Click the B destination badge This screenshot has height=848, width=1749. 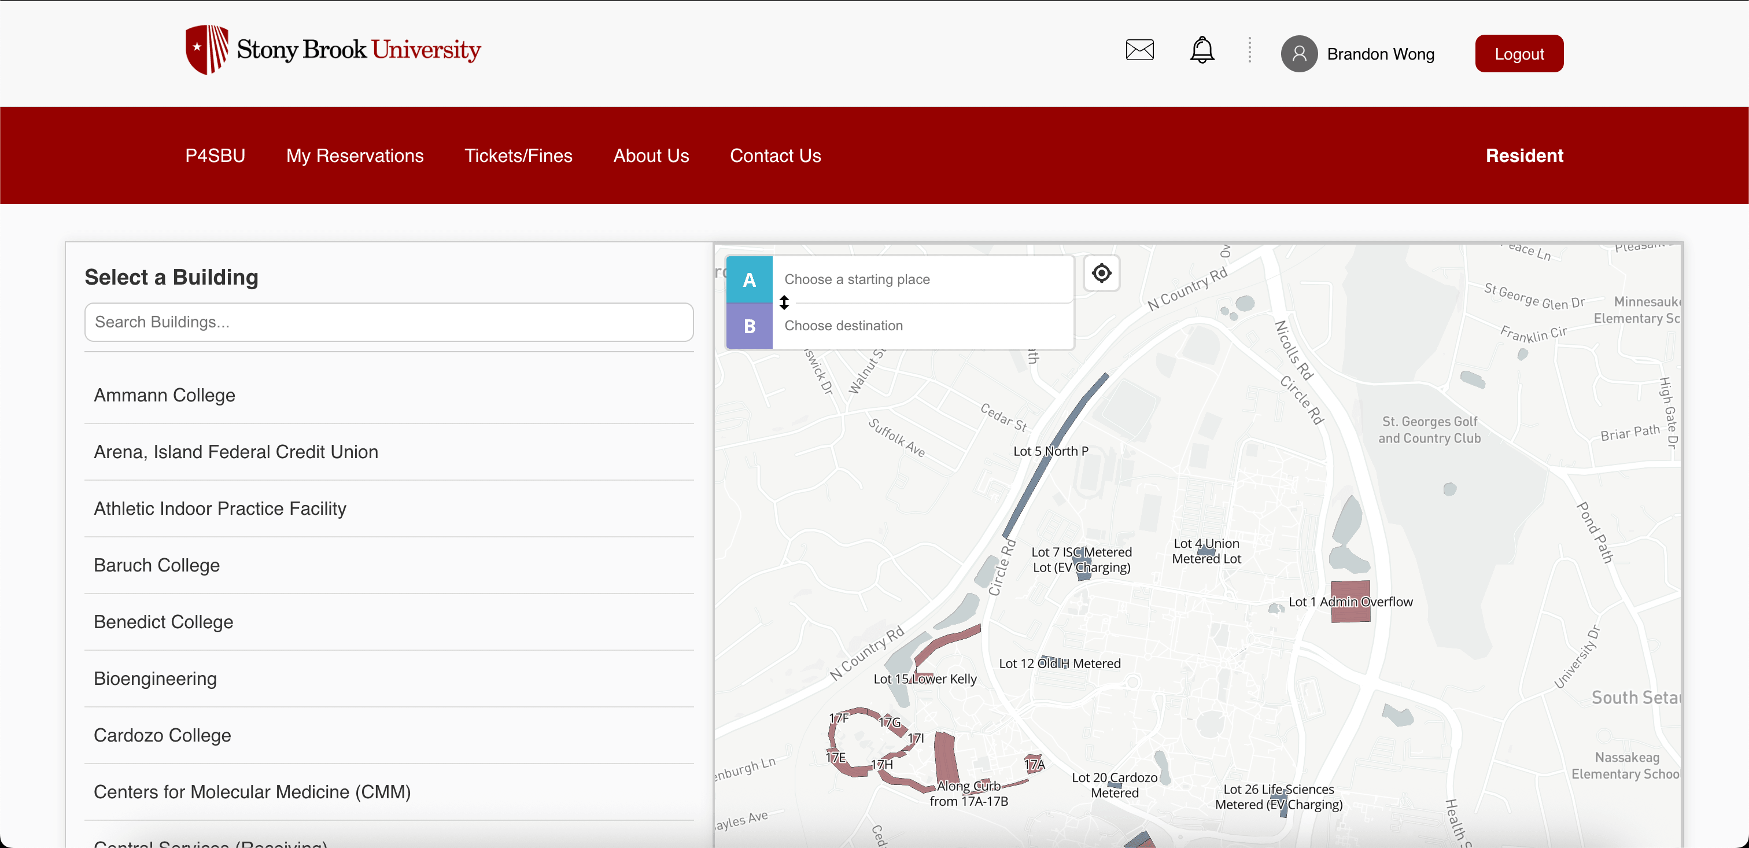749,326
